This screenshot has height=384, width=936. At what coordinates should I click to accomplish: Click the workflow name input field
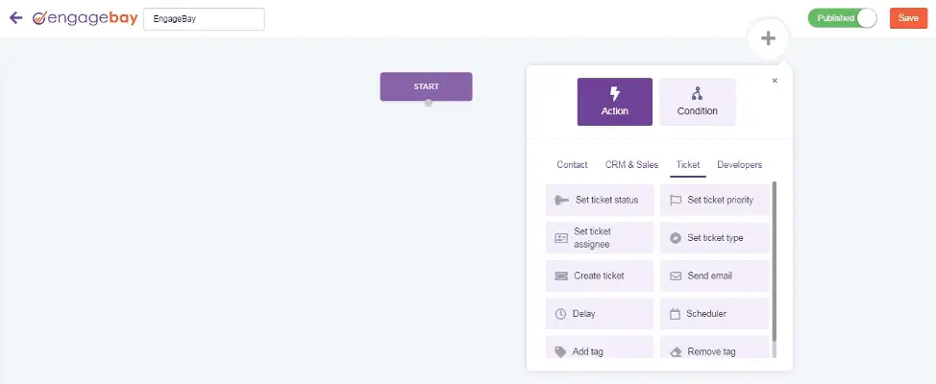pos(204,18)
